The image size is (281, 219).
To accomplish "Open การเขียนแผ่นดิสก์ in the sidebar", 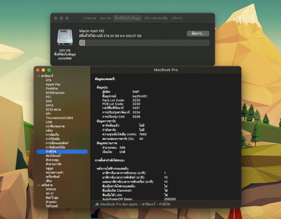I will click(x=57, y=143).
